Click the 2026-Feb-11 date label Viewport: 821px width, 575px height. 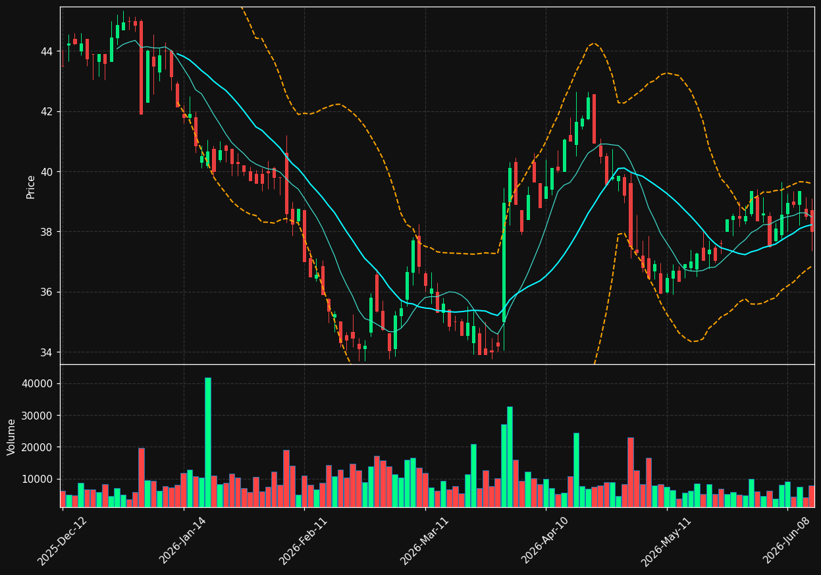pyautogui.click(x=304, y=541)
